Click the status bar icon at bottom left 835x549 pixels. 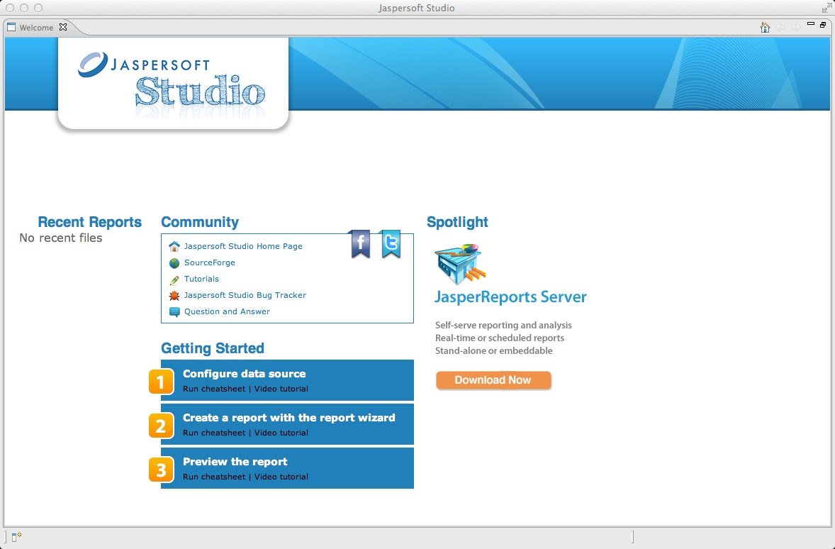16,537
